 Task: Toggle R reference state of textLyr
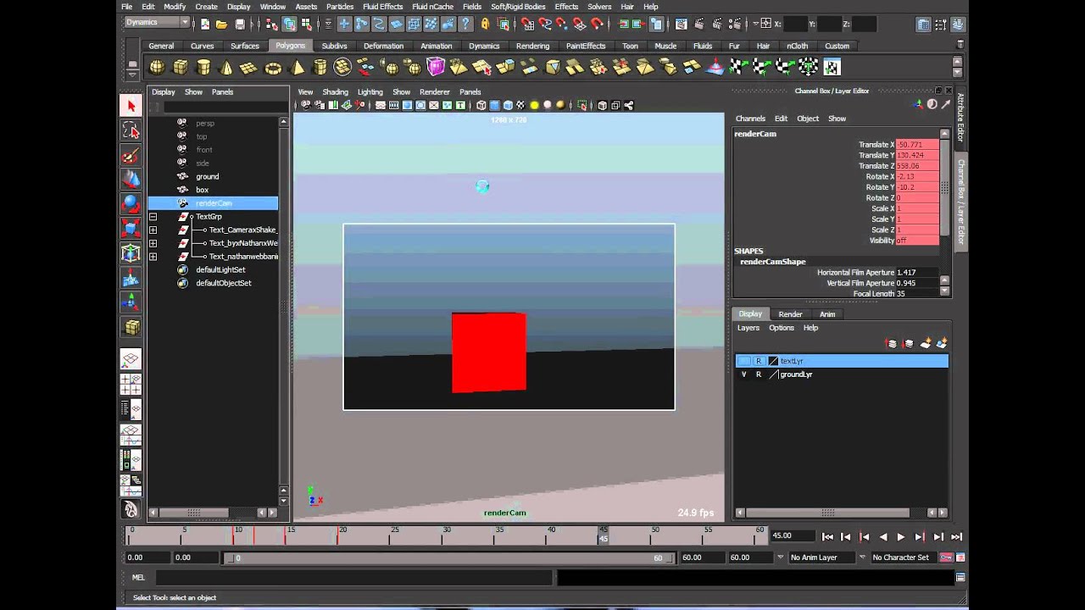point(759,361)
